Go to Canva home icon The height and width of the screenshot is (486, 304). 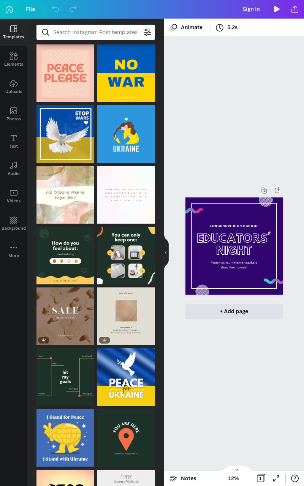[x=9, y=9]
